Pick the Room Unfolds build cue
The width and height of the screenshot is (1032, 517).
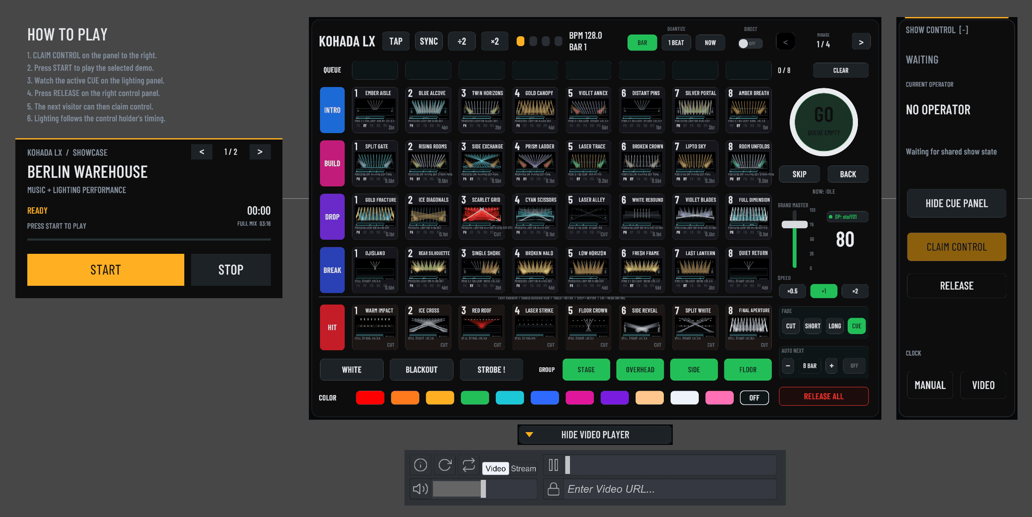[749, 163]
